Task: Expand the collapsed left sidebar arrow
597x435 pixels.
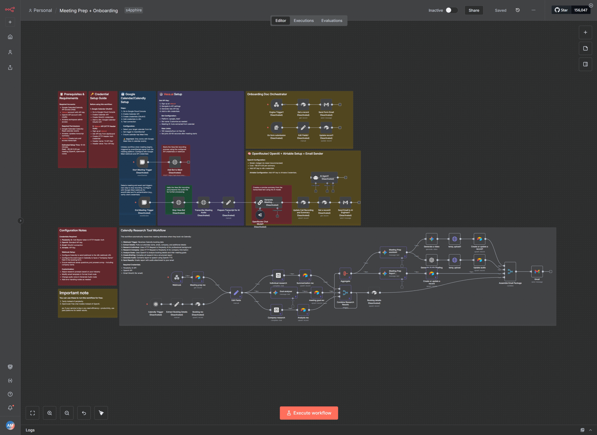Action: coord(21,221)
